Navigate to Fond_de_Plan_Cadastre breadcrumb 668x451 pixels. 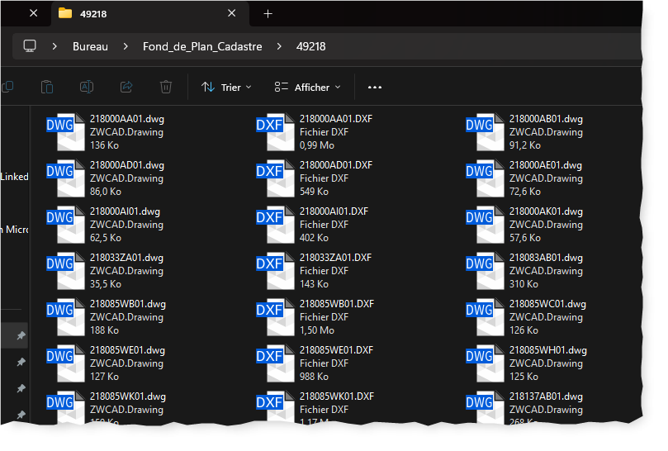(x=202, y=46)
